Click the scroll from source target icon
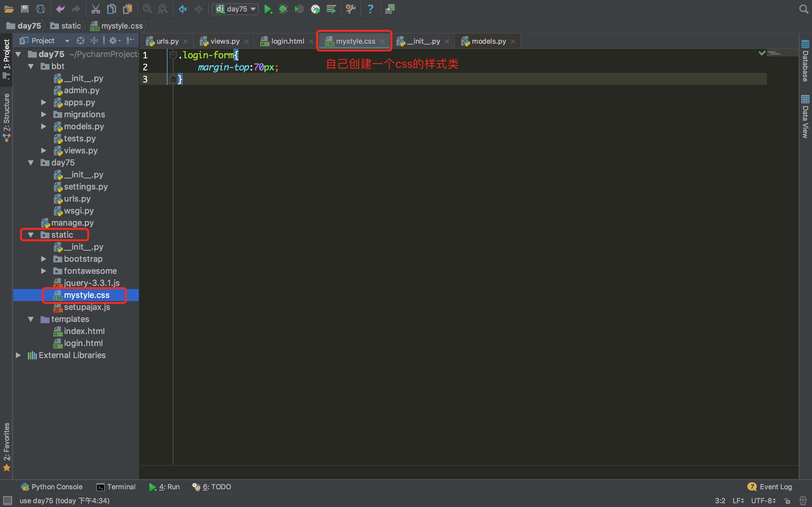The width and height of the screenshot is (812, 507). point(80,41)
